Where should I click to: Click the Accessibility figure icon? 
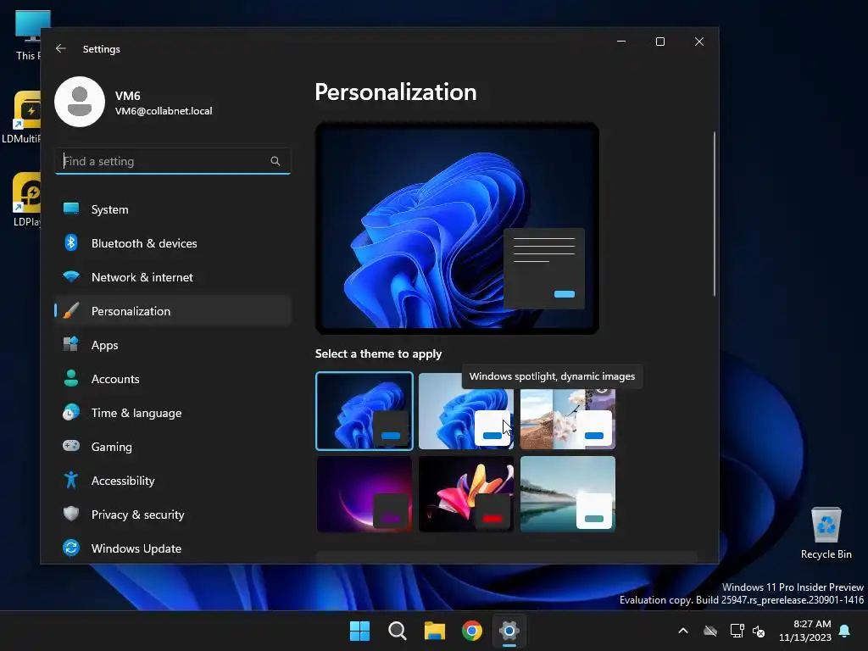[71, 480]
